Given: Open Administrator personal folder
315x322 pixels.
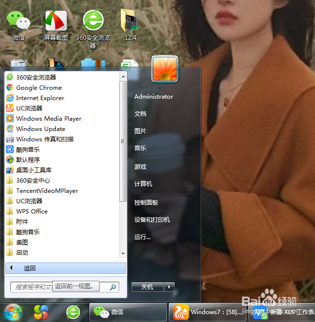Looking at the screenshot, I should (x=154, y=97).
